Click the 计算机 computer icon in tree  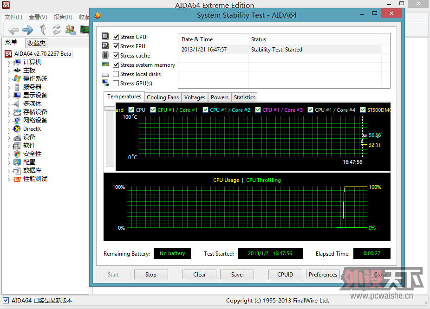coord(17,62)
